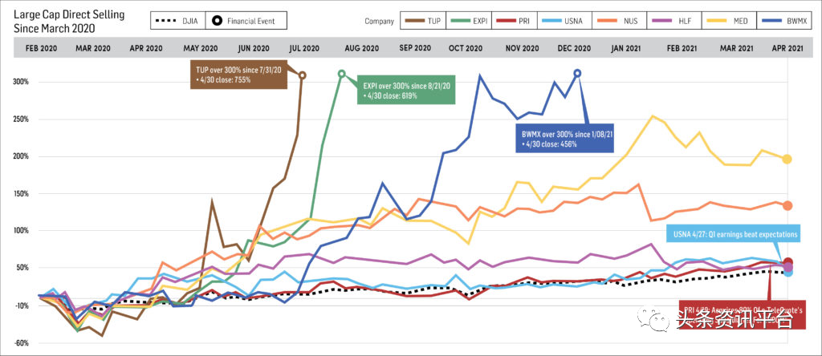Click the NUS orange end-point marker
The height and width of the screenshot is (356, 822).
(787, 206)
